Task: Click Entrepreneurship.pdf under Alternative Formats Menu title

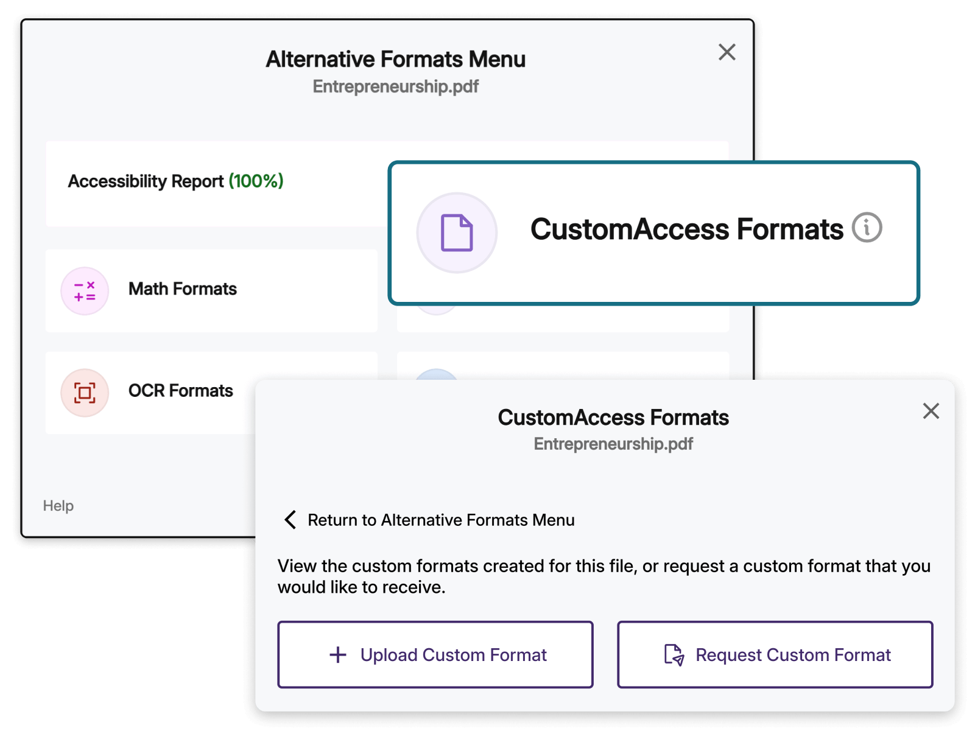Action: click(395, 86)
